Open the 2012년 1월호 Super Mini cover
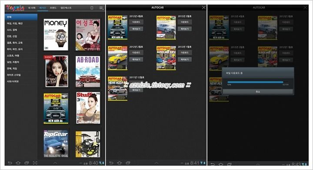This screenshot has height=170, width=313. [166, 58]
